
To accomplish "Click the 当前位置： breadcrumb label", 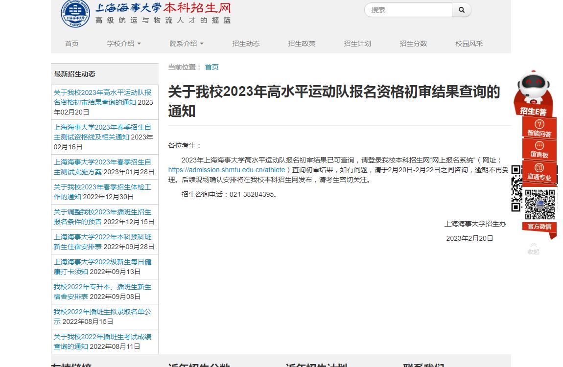I will [184, 67].
